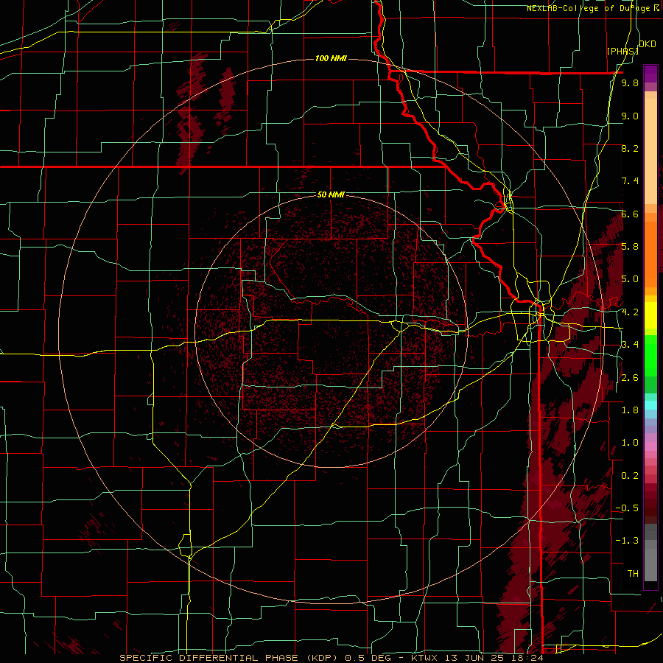663x663 pixels.
Task: Click the 1.0 value on color scale
Action: pyautogui.click(x=630, y=443)
